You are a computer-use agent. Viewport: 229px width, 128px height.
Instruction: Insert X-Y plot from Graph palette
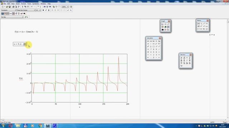tap(162, 24)
